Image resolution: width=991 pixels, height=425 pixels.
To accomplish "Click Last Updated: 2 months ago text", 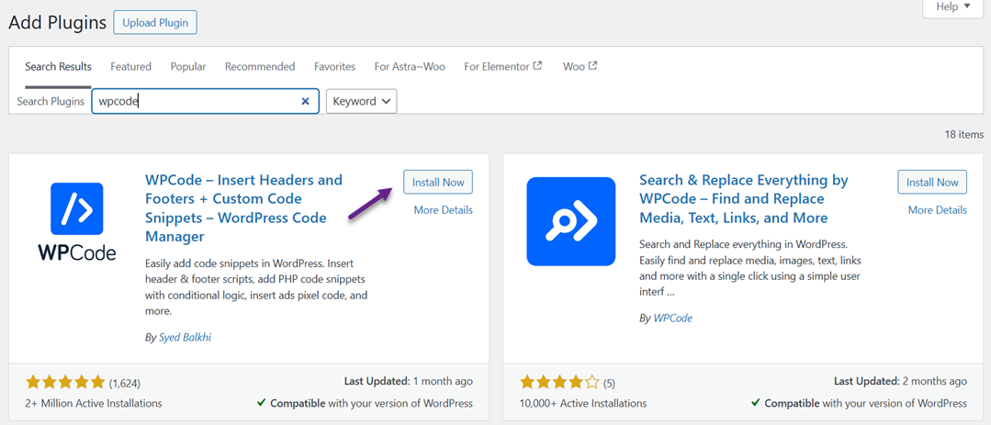I will click(x=900, y=382).
